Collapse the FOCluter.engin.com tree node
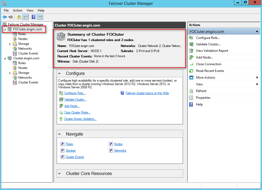262x190 pixels. point(5,30)
